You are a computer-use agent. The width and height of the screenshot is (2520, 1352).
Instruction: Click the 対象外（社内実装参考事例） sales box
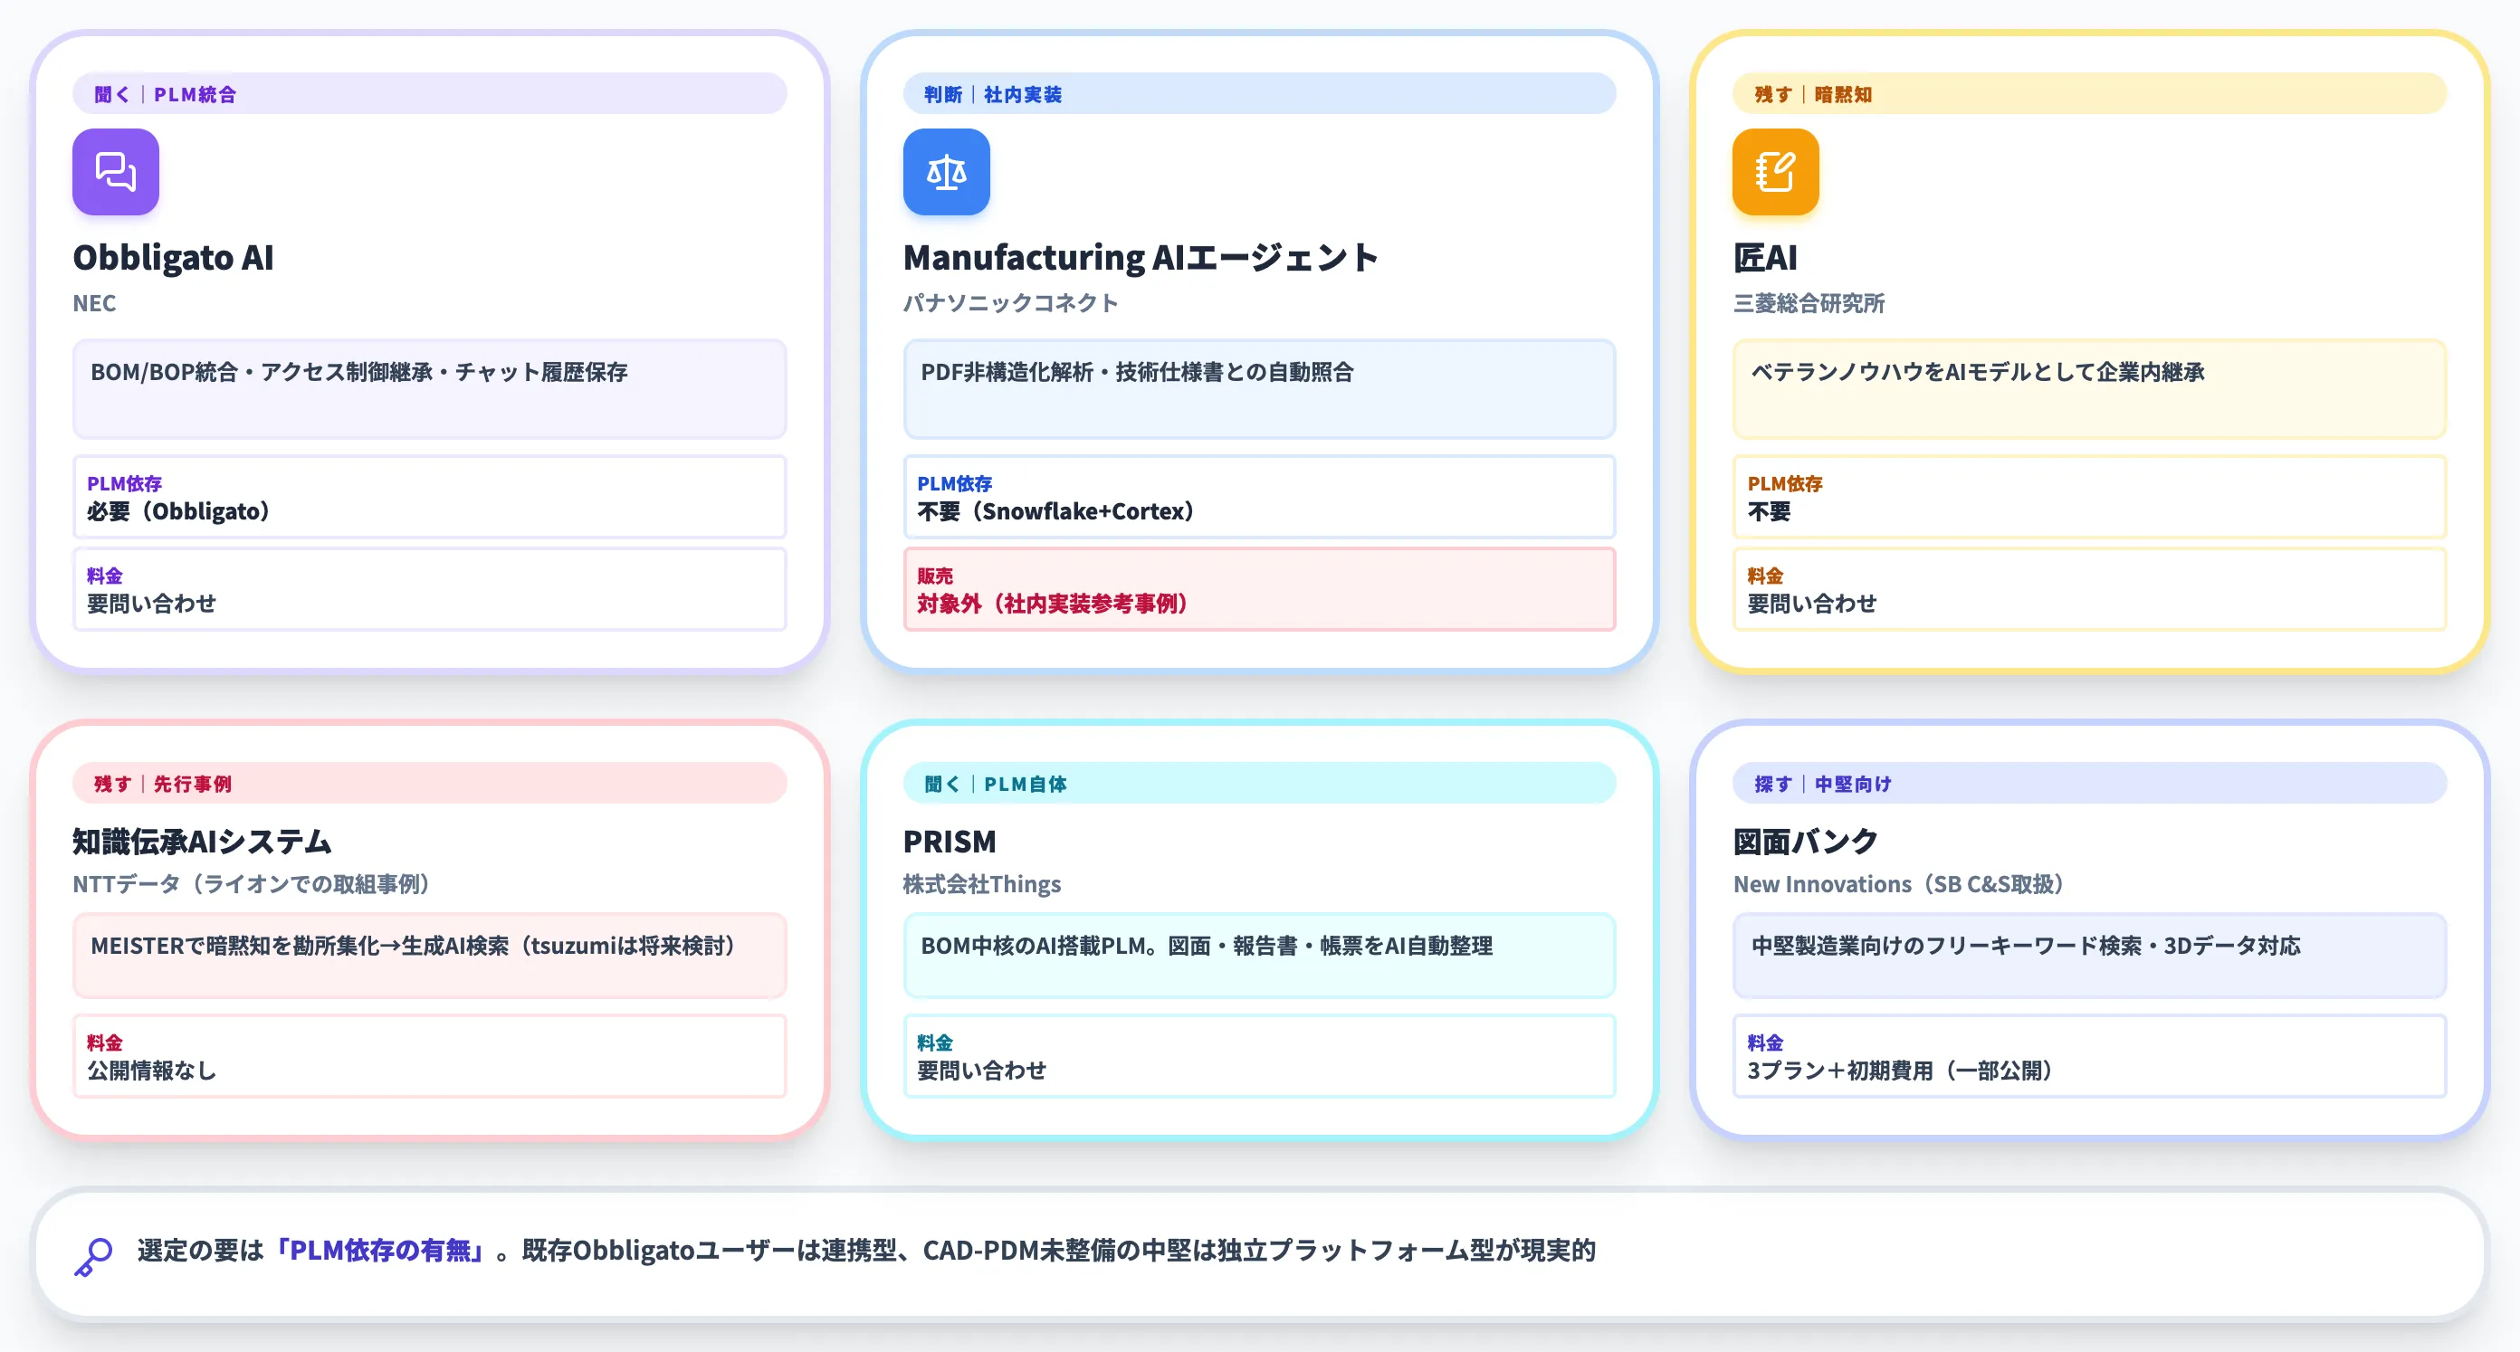(1259, 589)
